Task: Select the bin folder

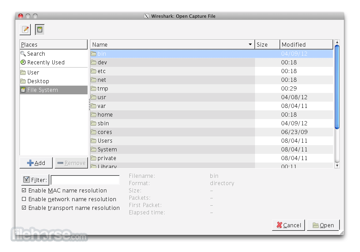Action: (x=211, y=54)
